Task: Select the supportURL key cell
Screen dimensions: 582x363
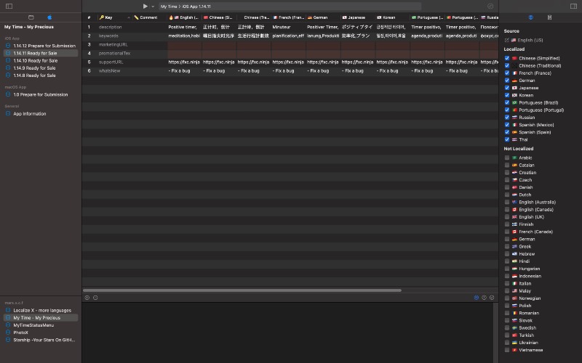Action: click(x=113, y=62)
